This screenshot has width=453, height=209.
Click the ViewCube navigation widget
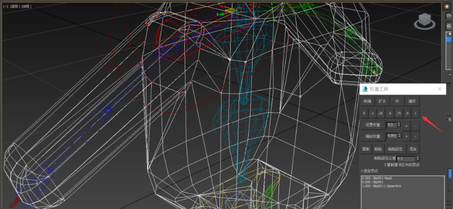(425, 22)
